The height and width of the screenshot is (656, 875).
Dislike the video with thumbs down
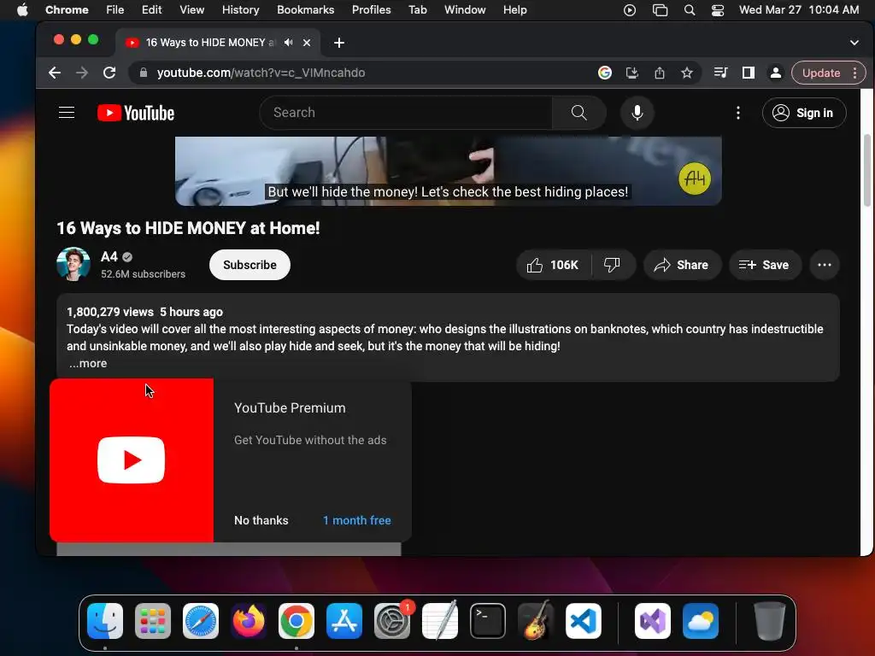point(612,265)
